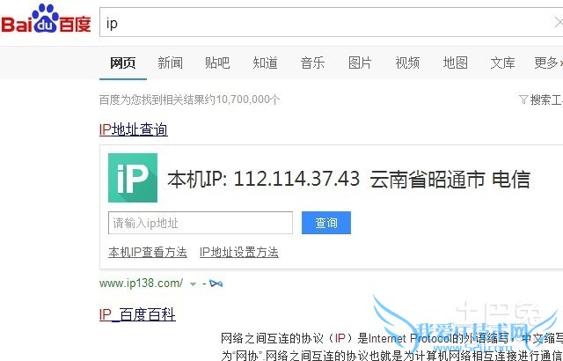Click the Baidu logo
563x361 pixels.
(x=46, y=18)
